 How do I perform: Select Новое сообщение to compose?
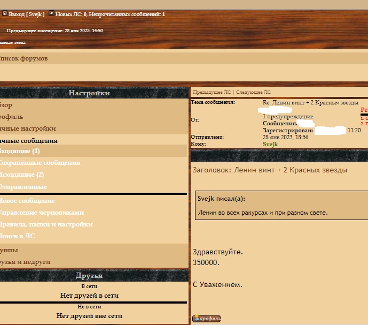pos(27,201)
